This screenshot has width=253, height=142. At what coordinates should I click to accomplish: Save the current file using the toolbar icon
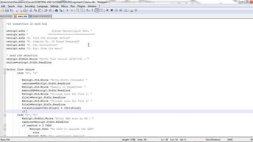coord(7,11)
